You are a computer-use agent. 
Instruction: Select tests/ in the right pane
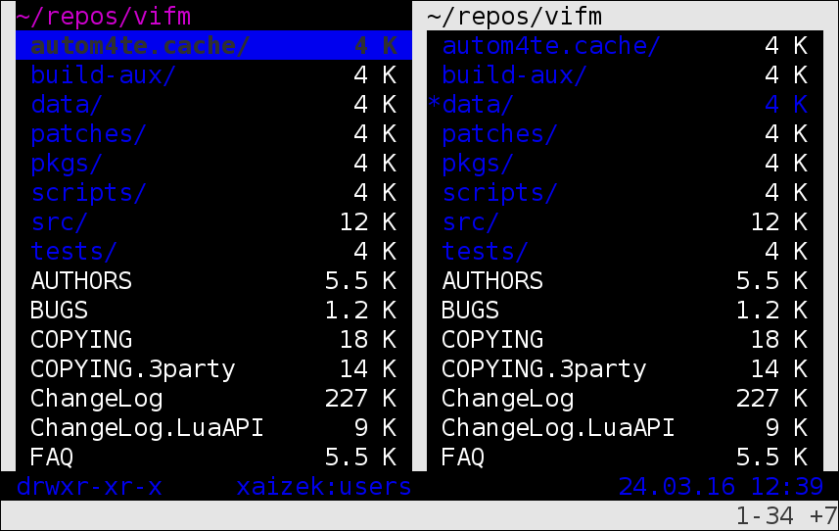pos(625,252)
